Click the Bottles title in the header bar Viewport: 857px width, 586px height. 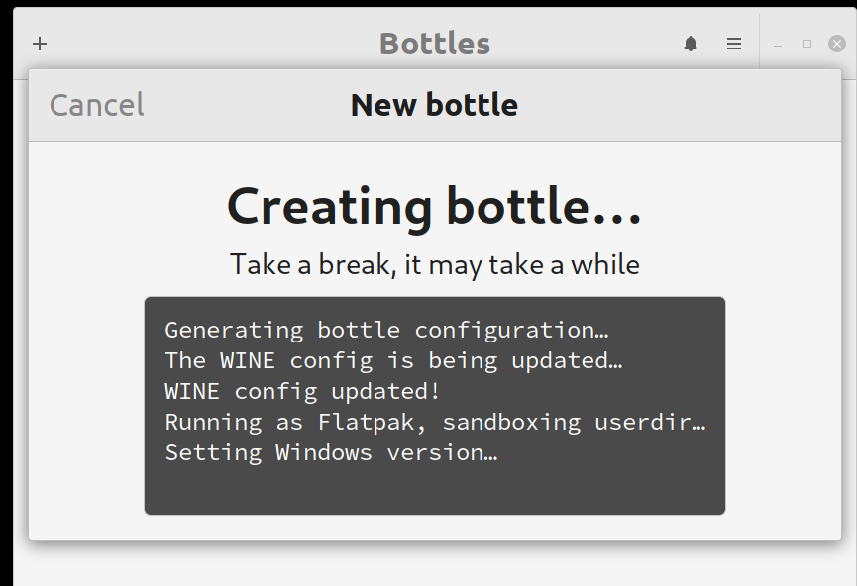pyautogui.click(x=434, y=43)
